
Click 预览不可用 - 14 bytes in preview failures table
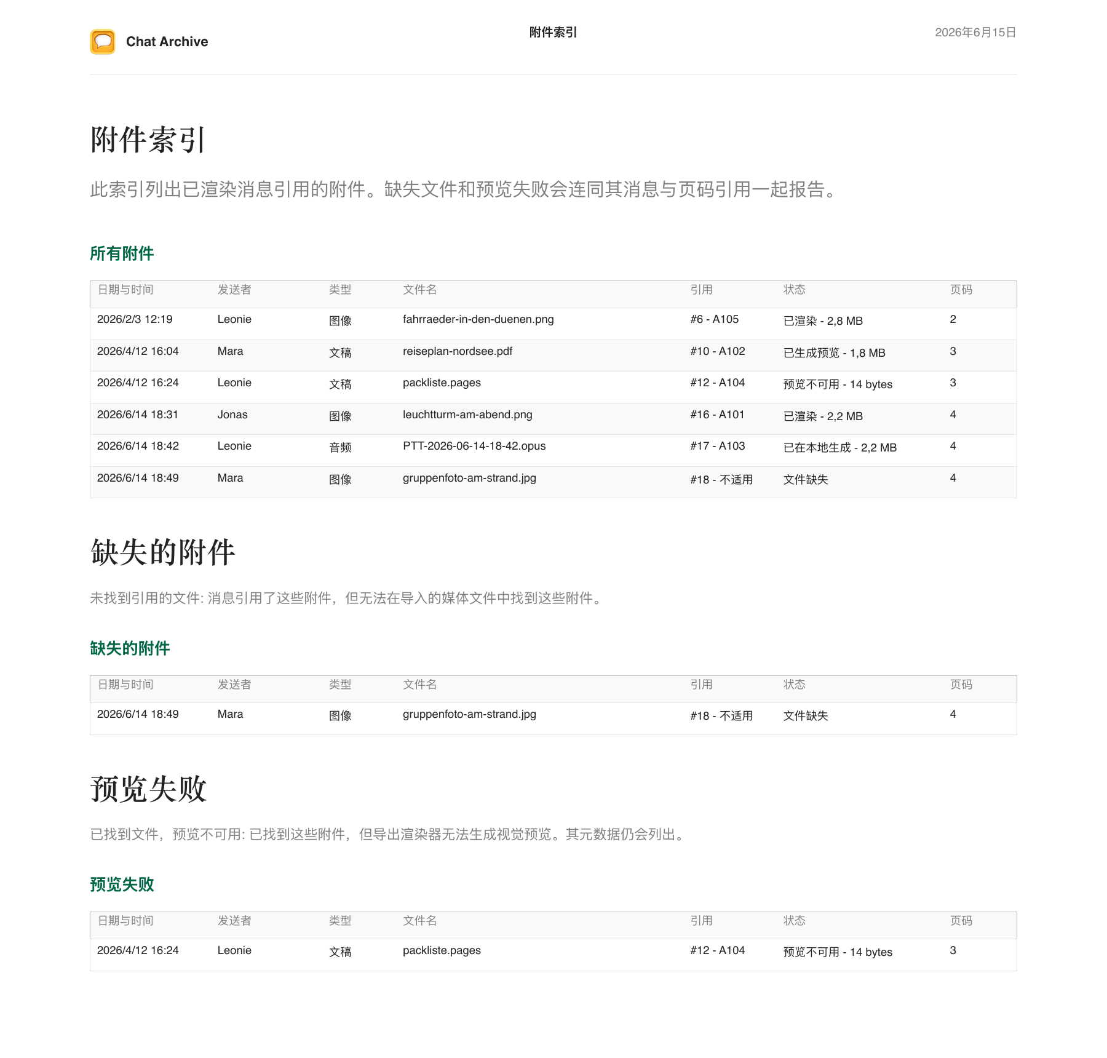point(838,952)
